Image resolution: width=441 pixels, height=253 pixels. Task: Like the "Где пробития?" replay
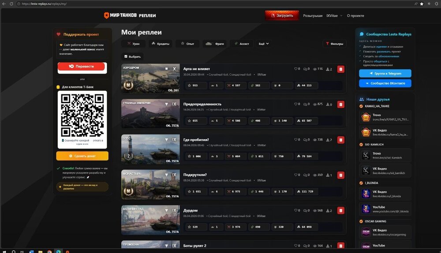[x=295, y=140]
